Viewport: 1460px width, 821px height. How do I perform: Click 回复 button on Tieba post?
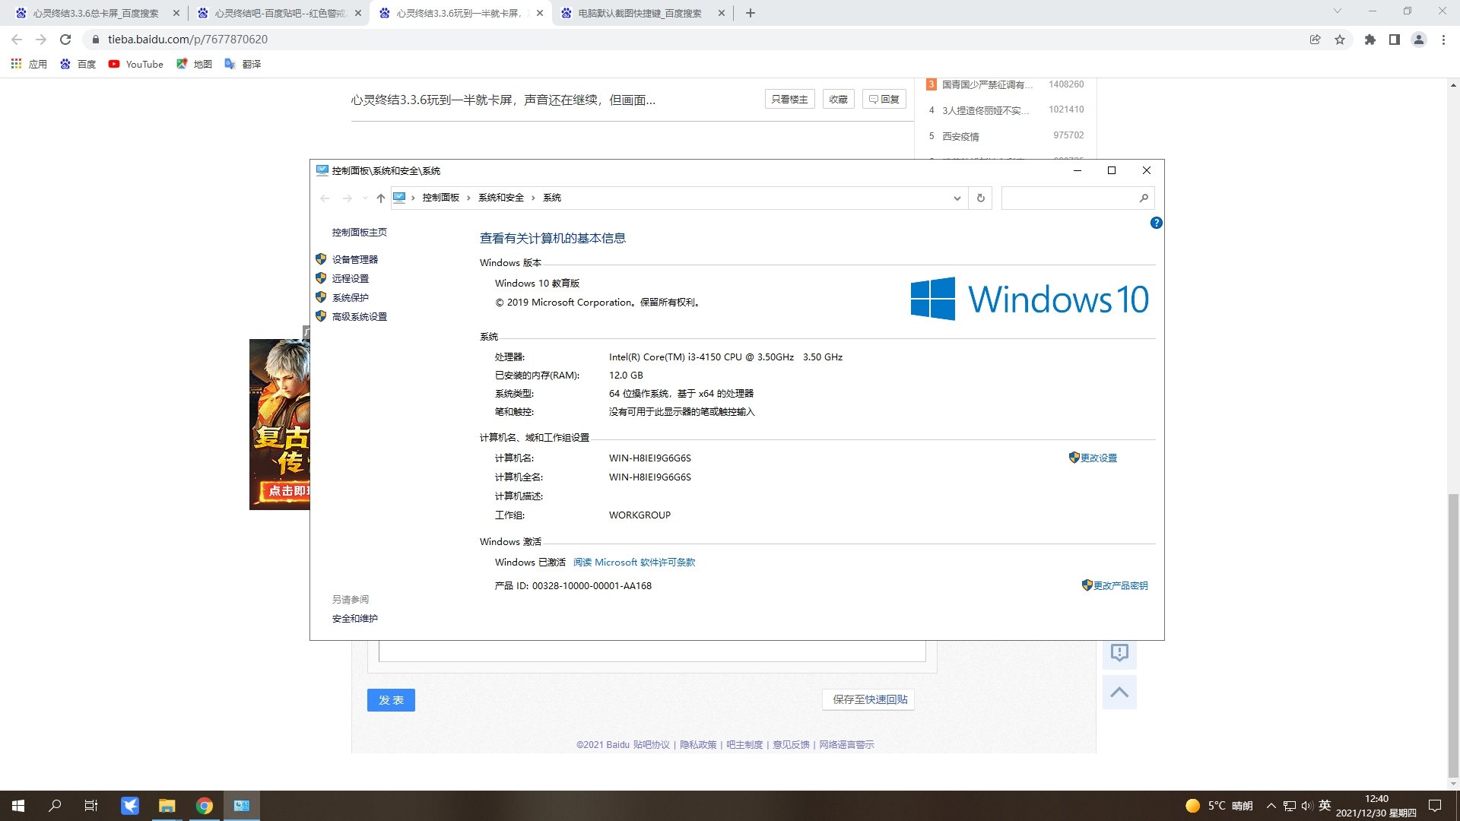884,99
